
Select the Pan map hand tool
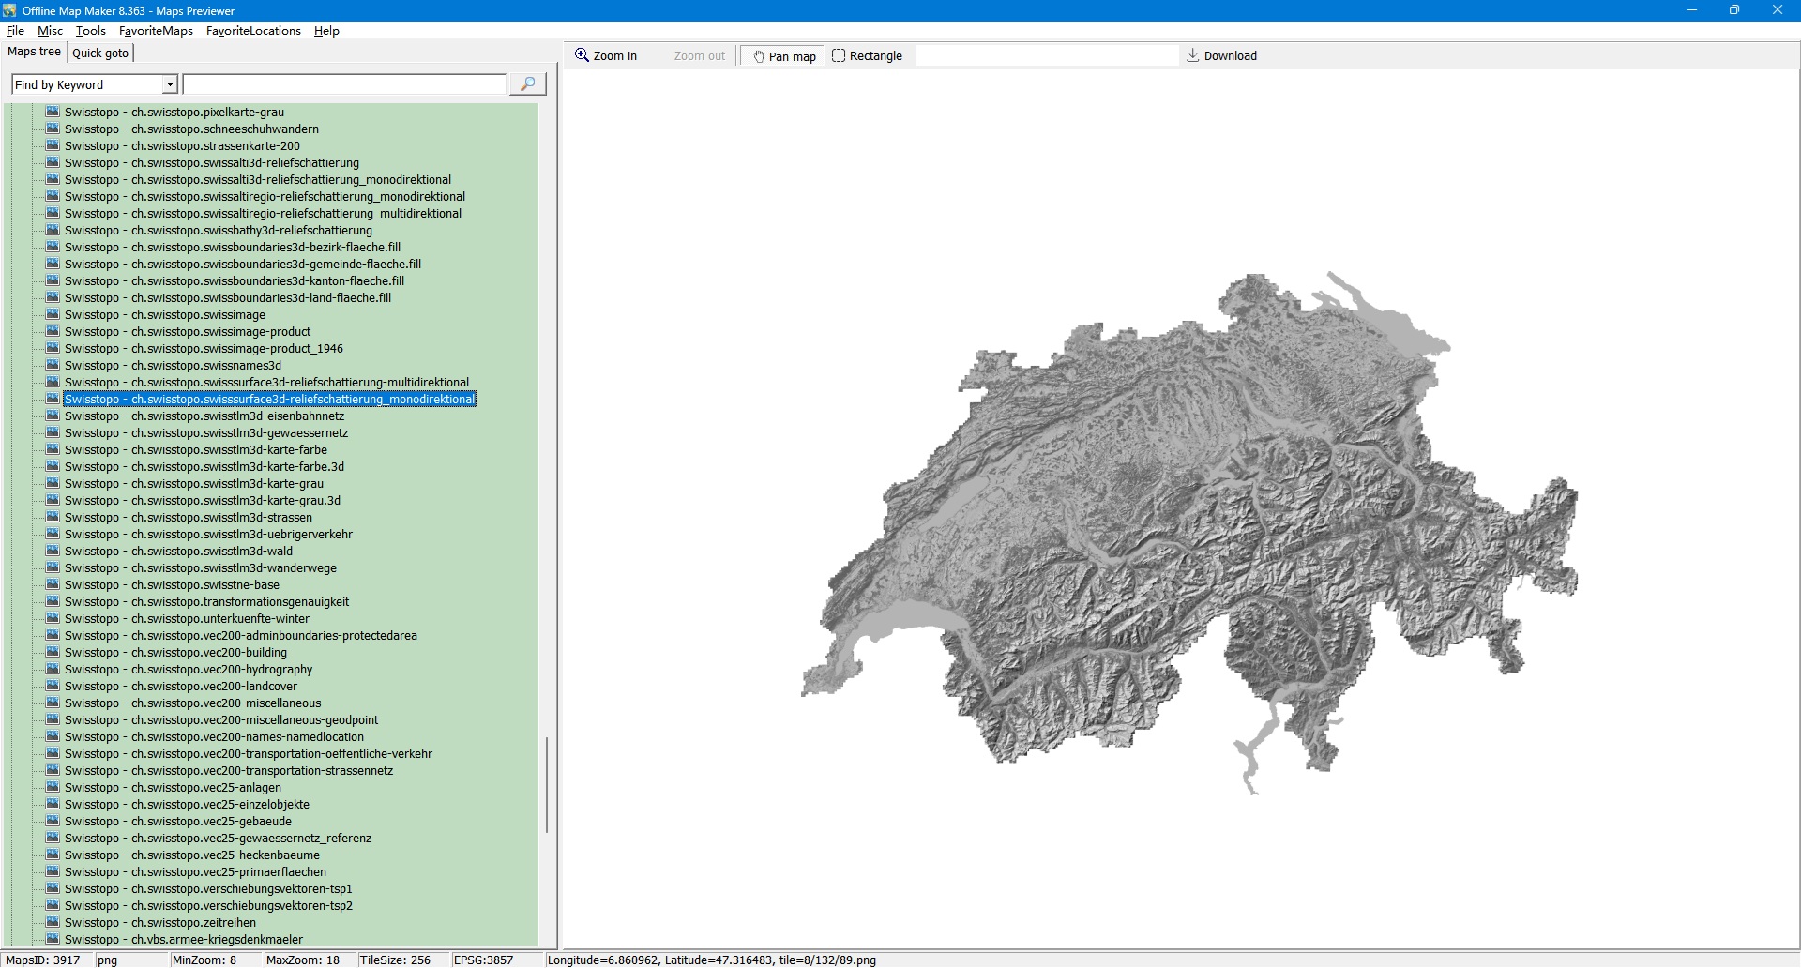[784, 56]
